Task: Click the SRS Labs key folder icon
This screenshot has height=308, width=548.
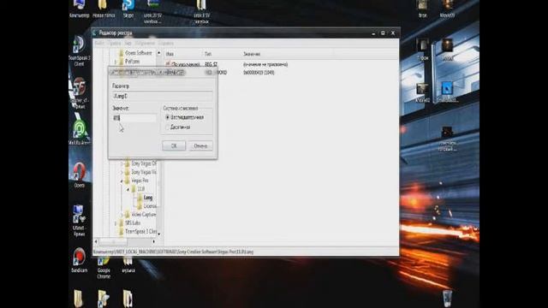Action: click(x=121, y=222)
